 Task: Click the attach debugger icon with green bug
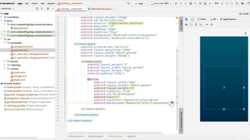(x=205, y=3)
